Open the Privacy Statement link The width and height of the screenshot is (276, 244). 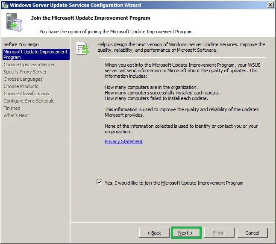pyautogui.click(x=123, y=141)
